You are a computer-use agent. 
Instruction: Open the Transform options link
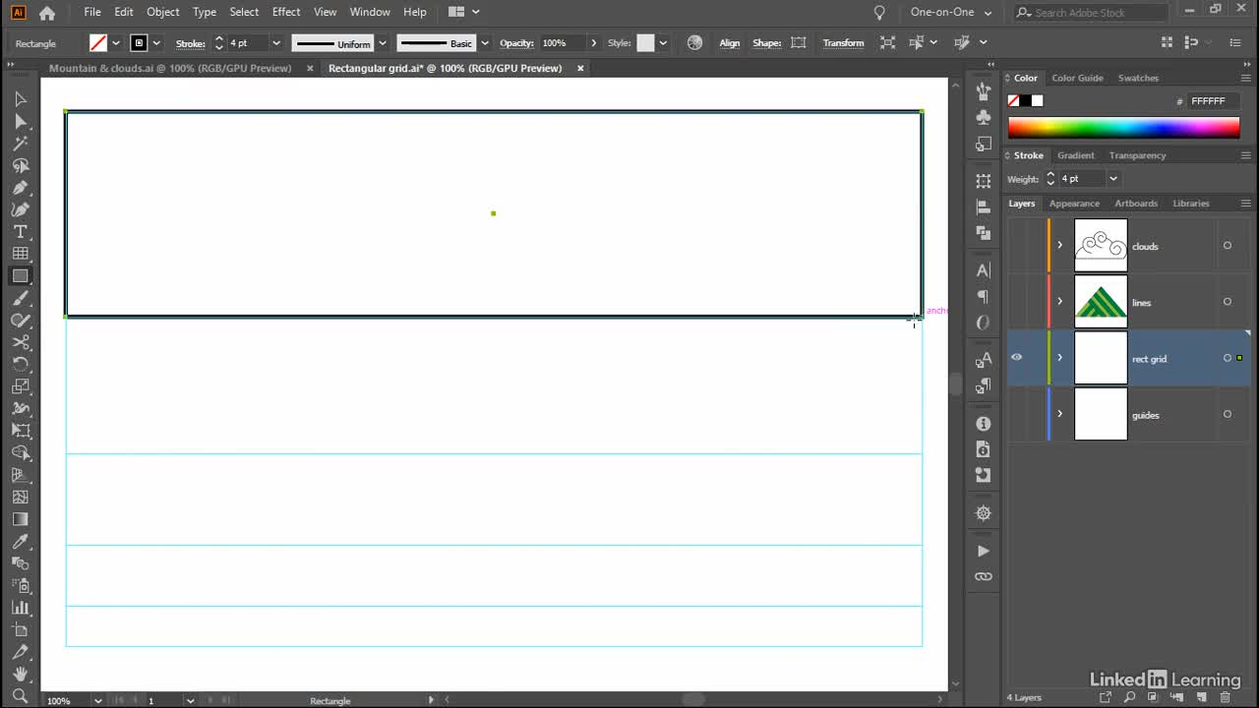pyautogui.click(x=843, y=43)
